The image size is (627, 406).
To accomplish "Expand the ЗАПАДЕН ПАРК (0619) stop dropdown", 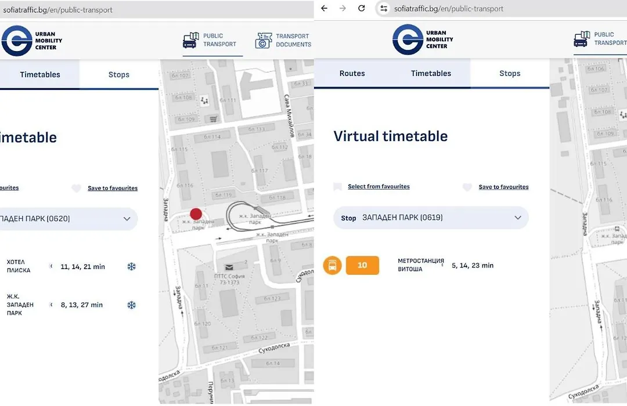I will [518, 217].
